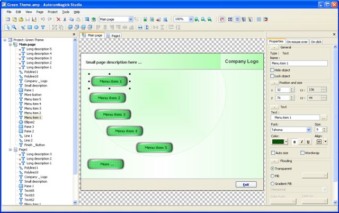Click the Save all icon
The image size is (339, 213).
(x=34, y=19)
